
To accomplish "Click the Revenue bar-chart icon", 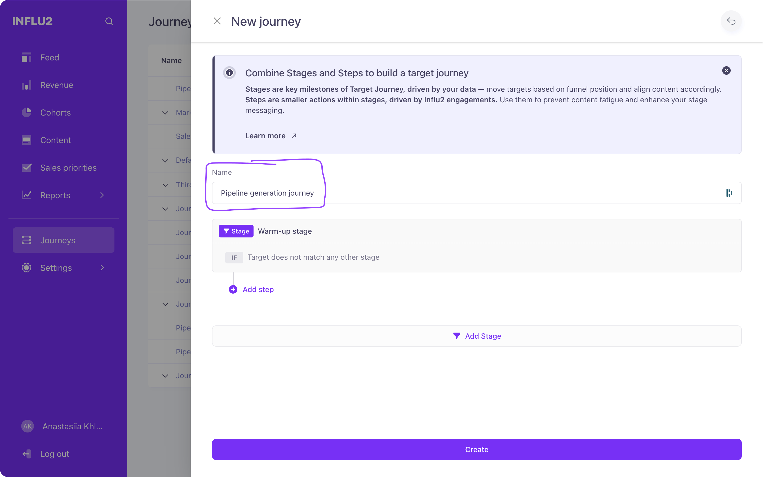I will point(26,85).
